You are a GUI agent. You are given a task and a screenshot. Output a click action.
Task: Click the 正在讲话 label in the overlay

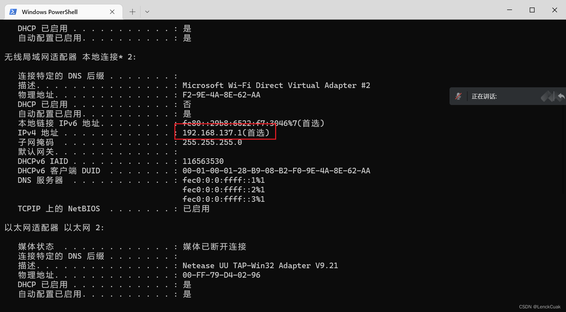[484, 96]
